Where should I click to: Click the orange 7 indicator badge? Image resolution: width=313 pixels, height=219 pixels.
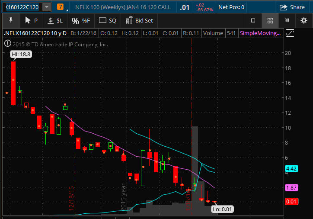[x=60, y=7]
